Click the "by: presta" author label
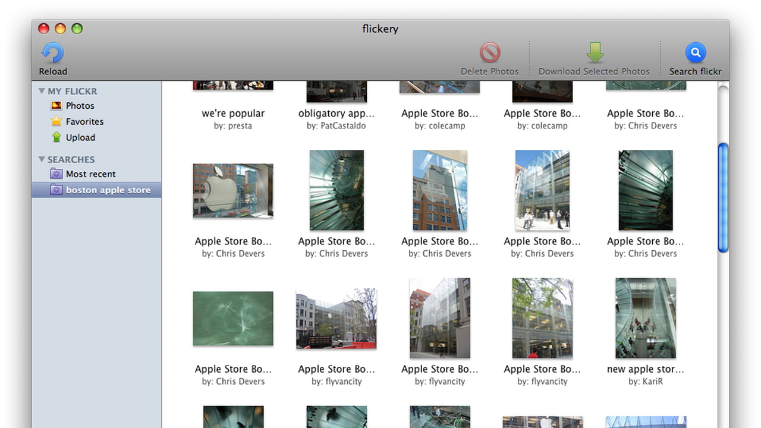Screen dimensions: 761x428 point(233,126)
